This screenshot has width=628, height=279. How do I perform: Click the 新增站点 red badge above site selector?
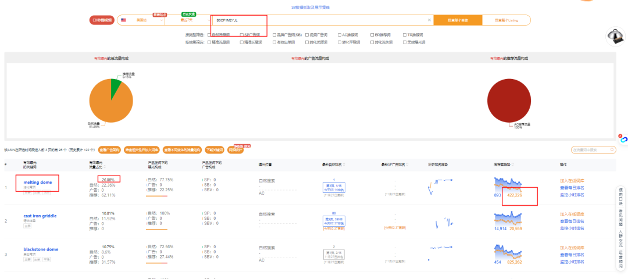click(160, 15)
